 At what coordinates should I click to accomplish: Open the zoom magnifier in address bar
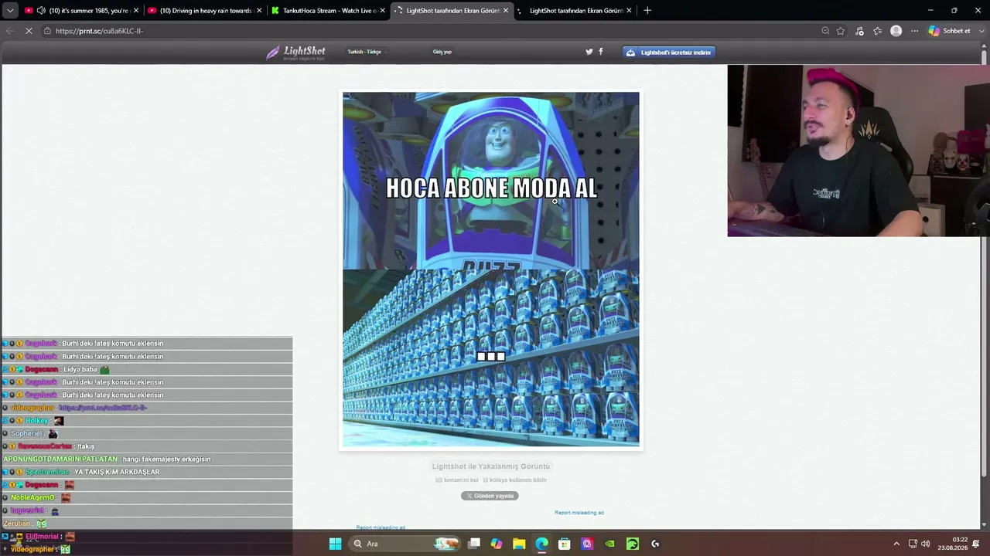(x=825, y=31)
